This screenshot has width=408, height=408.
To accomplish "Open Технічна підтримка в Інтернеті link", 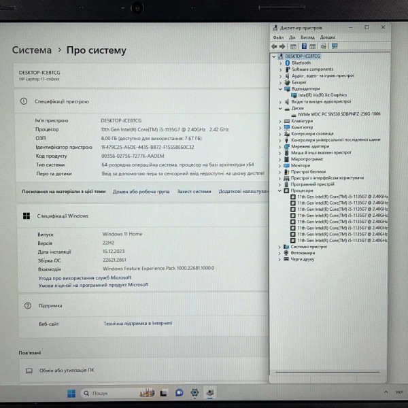I will click(x=137, y=323).
